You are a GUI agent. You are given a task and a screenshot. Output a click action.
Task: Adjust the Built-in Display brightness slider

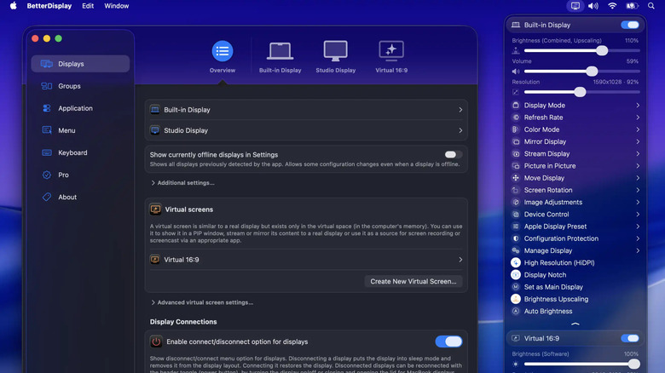581,50
